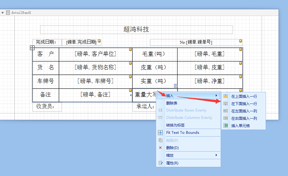This screenshot has width=288, height=176.
Task: Select the 车牌号 label cell
Action: [46, 82]
